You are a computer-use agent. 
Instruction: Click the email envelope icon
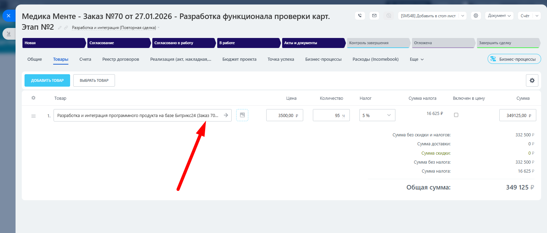(x=374, y=16)
